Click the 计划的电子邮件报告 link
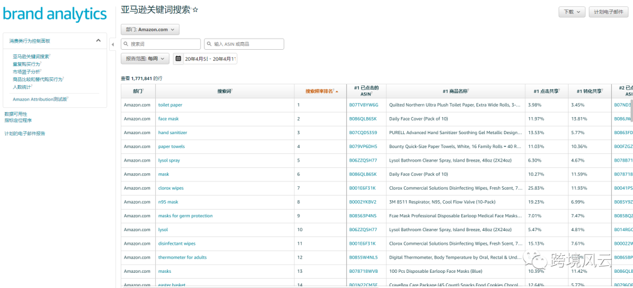This screenshot has width=633, height=288. (x=25, y=133)
